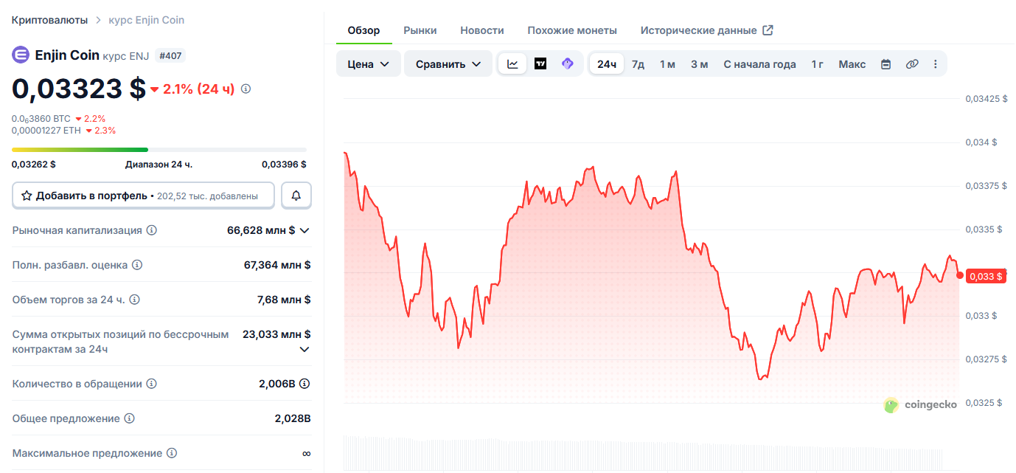Screen dimensions: 1016x473
Task: Open the Цена dropdown
Action: point(369,64)
